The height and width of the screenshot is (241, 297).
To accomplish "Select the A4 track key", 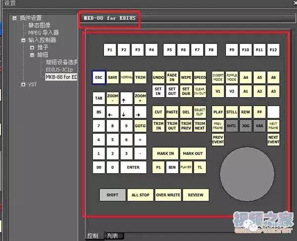I will [x=246, y=78].
